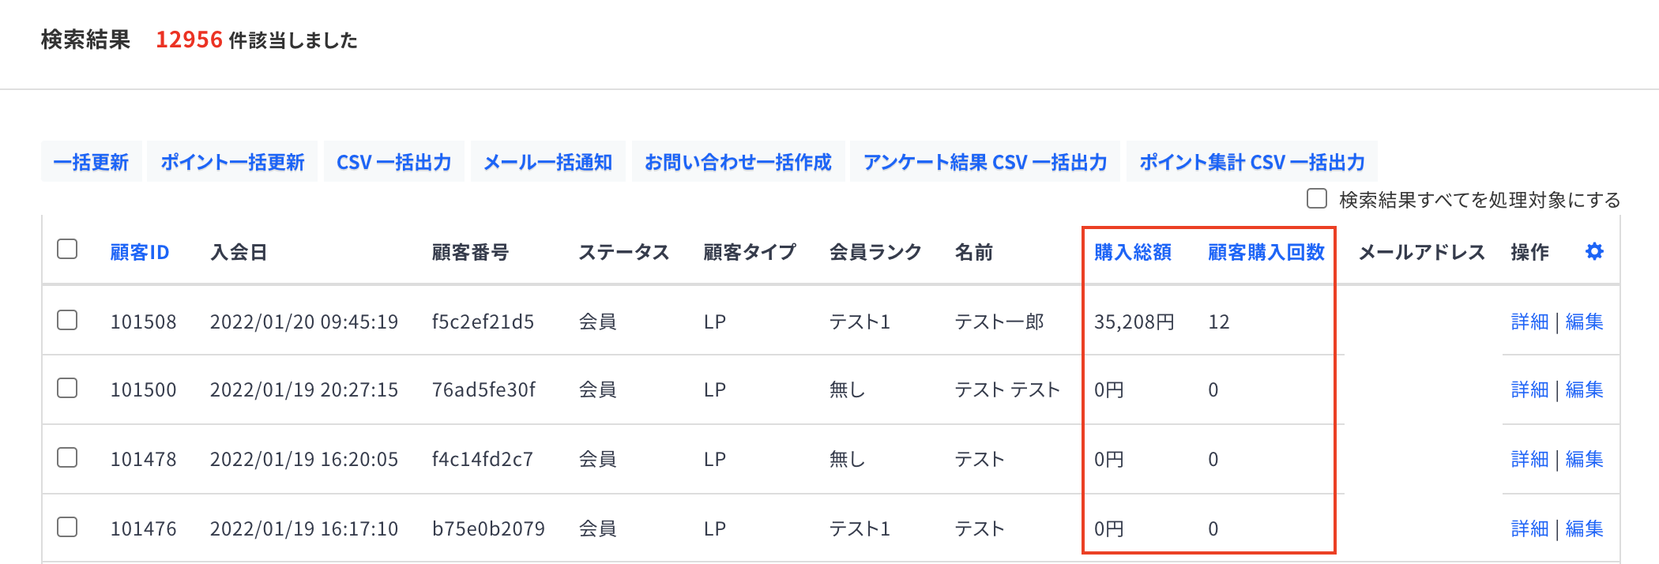Select checkbox for customer 101476
The image size is (1659, 564).
point(67,527)
